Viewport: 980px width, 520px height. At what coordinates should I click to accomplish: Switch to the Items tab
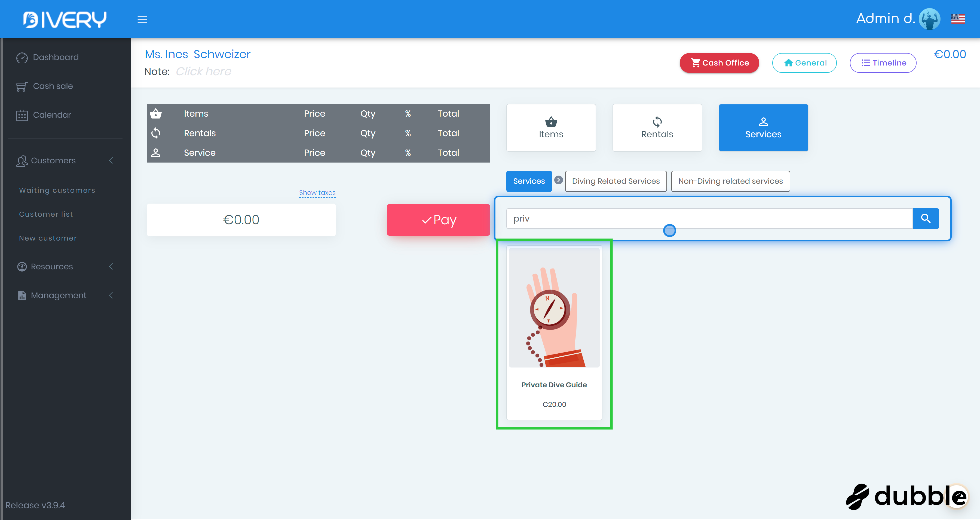pos(550,128)
